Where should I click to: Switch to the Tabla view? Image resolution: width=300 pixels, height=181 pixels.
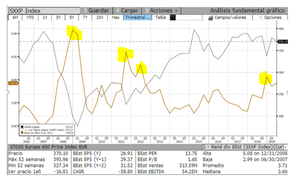[x=160, y=17]
